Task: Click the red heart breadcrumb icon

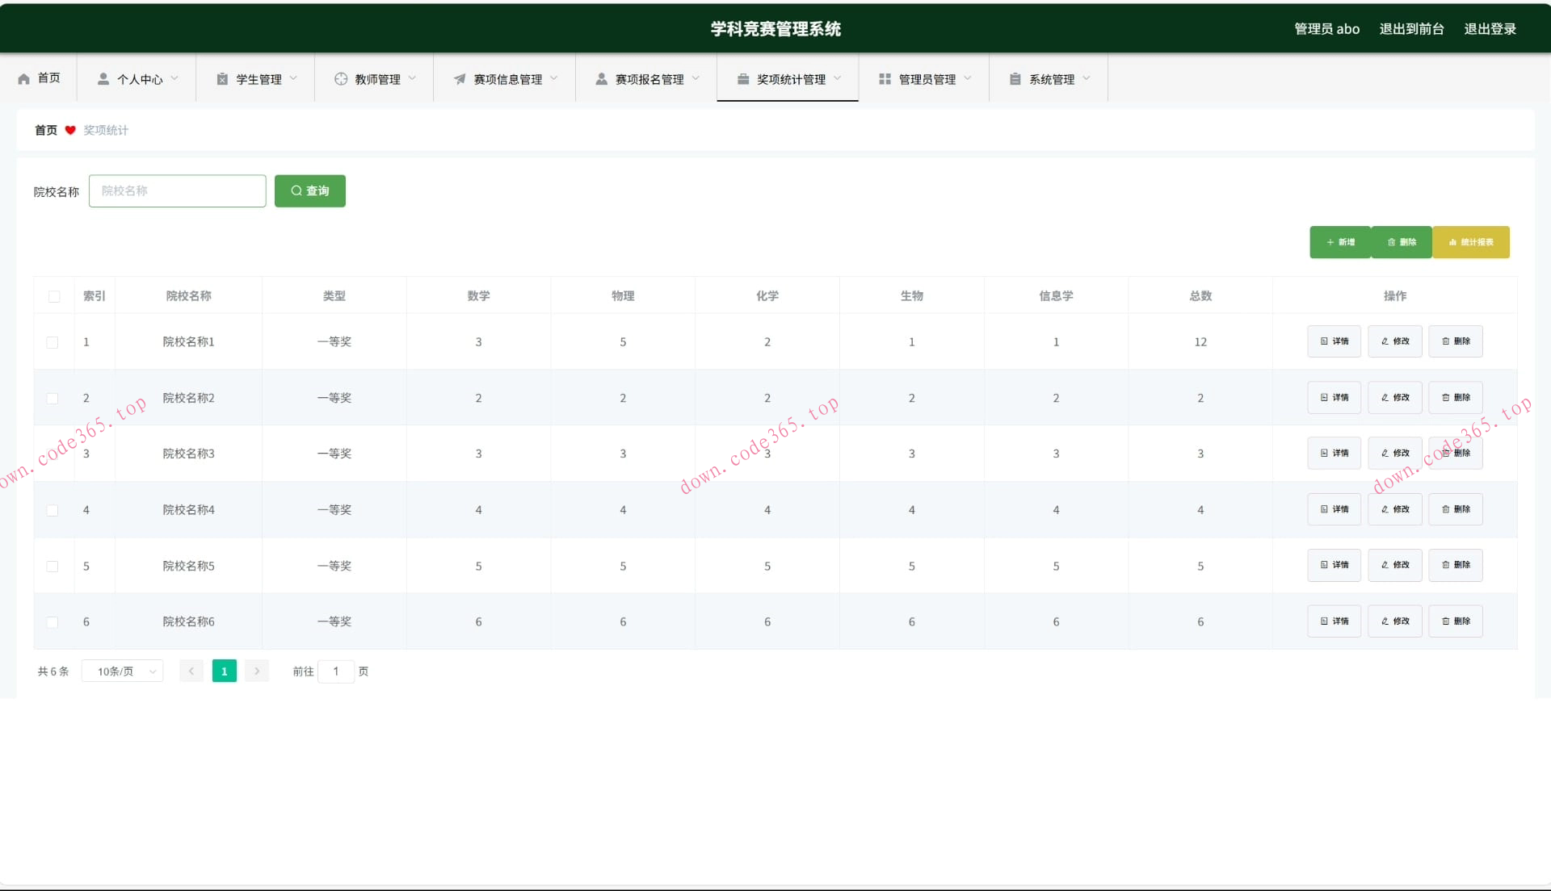Action: coord(70,130)
